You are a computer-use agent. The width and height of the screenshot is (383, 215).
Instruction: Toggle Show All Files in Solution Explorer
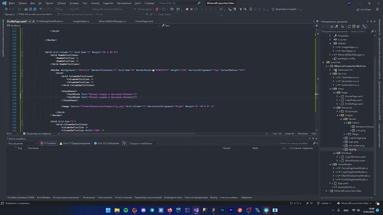tap(358, 26)
